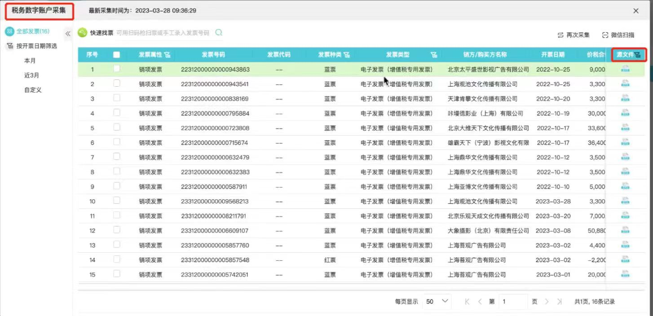The width and height of the screenshot is (653, 316).
Task: Click 咔墁德影业（上海）有限公司 cell
Action: (x=485, y=114)
